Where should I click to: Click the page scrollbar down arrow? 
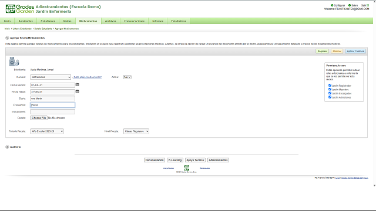[374, 185]
